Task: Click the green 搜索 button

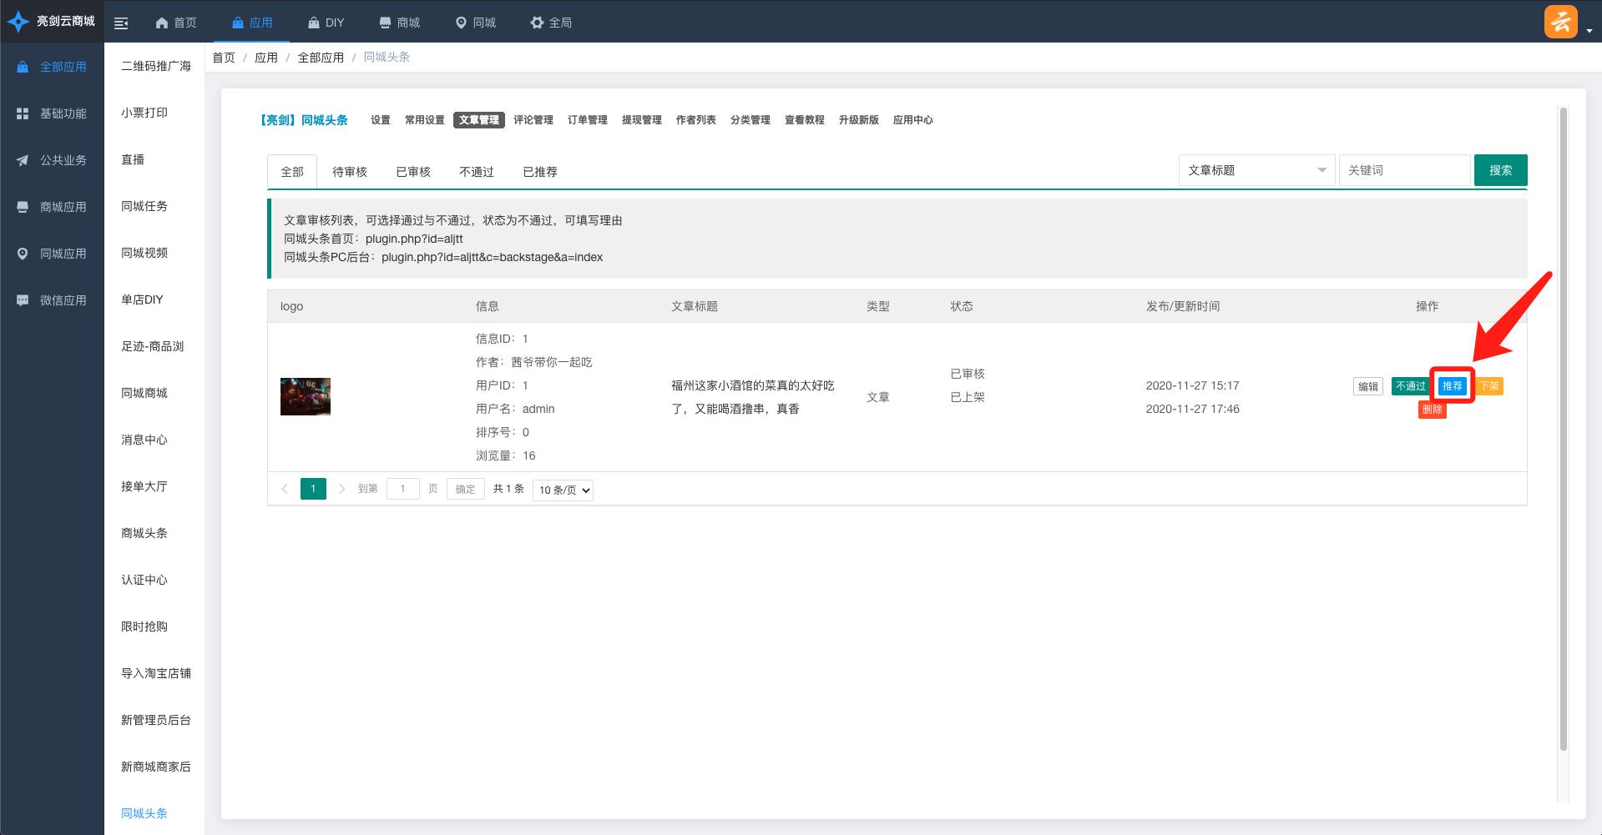Action: [1500, 170]
